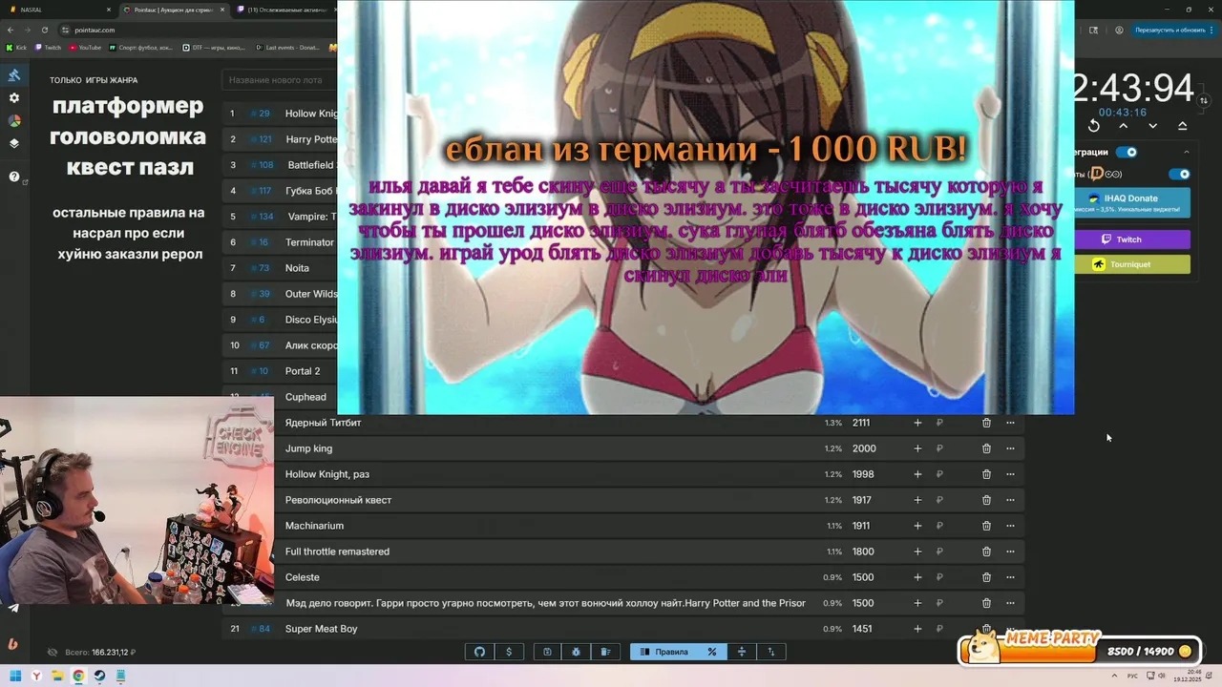Add amount to Hollow Knight, раз lot
1222x687 pixels.
[x=917, y=474]
